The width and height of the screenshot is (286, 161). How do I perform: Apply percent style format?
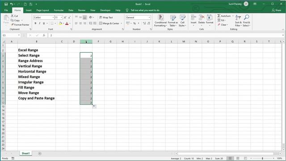(x=135, y=23)
